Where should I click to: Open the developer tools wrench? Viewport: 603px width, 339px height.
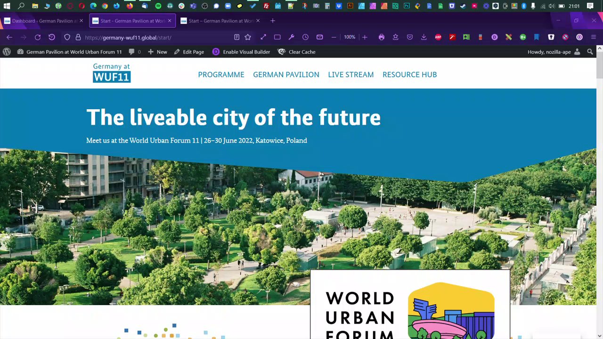(291, 37)
